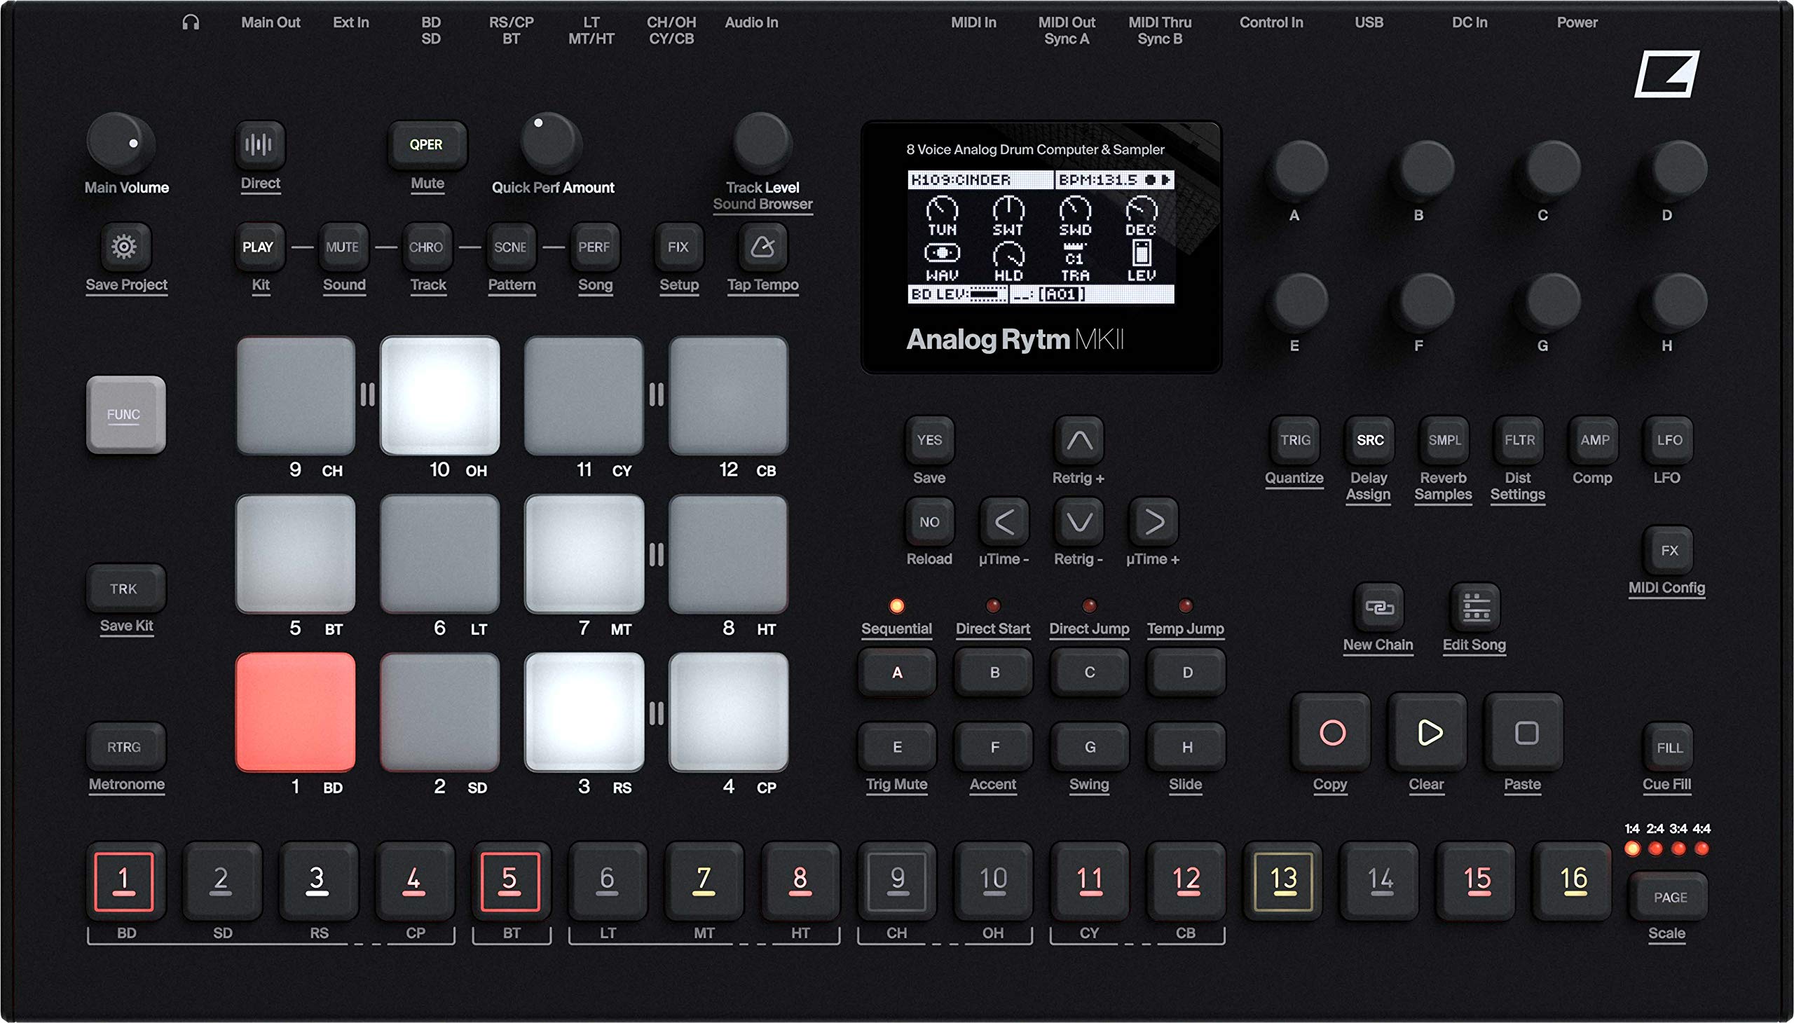Toggle Trig Mute on button E

[896, 747]
